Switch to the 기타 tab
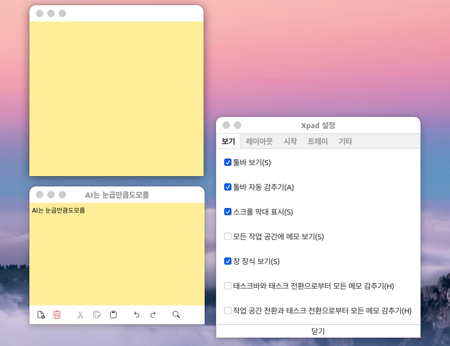Screen dimensions: 450x346 pos(345,141)
